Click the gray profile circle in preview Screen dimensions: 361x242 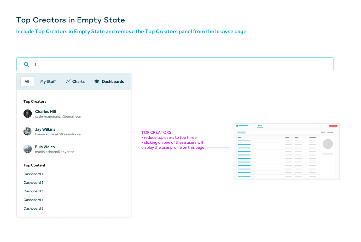tap(328, 144)
